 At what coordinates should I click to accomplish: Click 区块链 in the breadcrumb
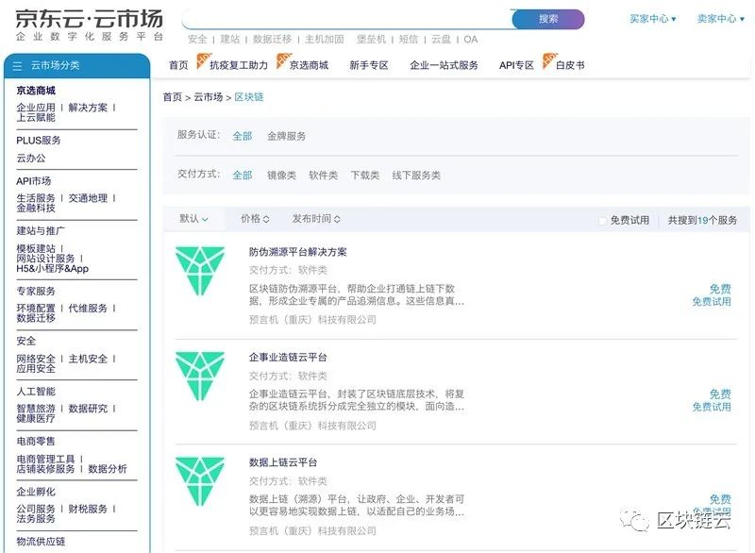249,97
